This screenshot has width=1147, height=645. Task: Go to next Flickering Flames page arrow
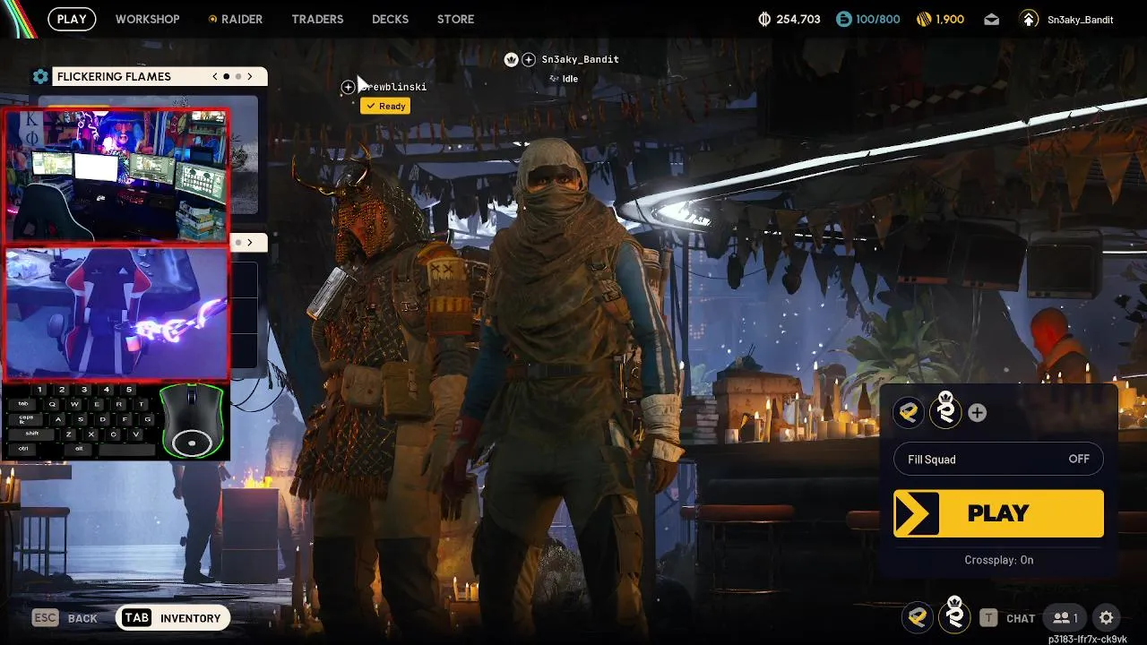pyautogui.click(x=251, y=76)
